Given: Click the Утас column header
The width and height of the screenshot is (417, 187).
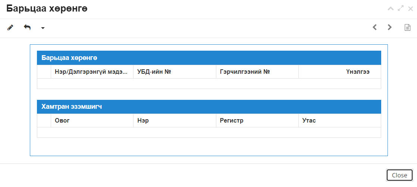Looking at the screenshot, I should point(340,121).
